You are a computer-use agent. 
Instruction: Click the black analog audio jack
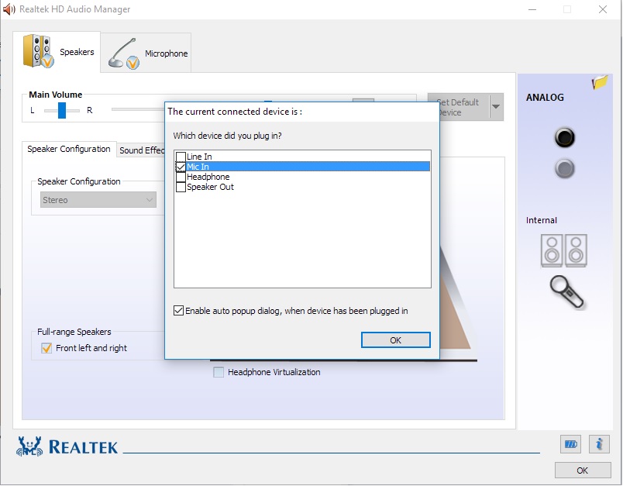[x=564, y=137]
